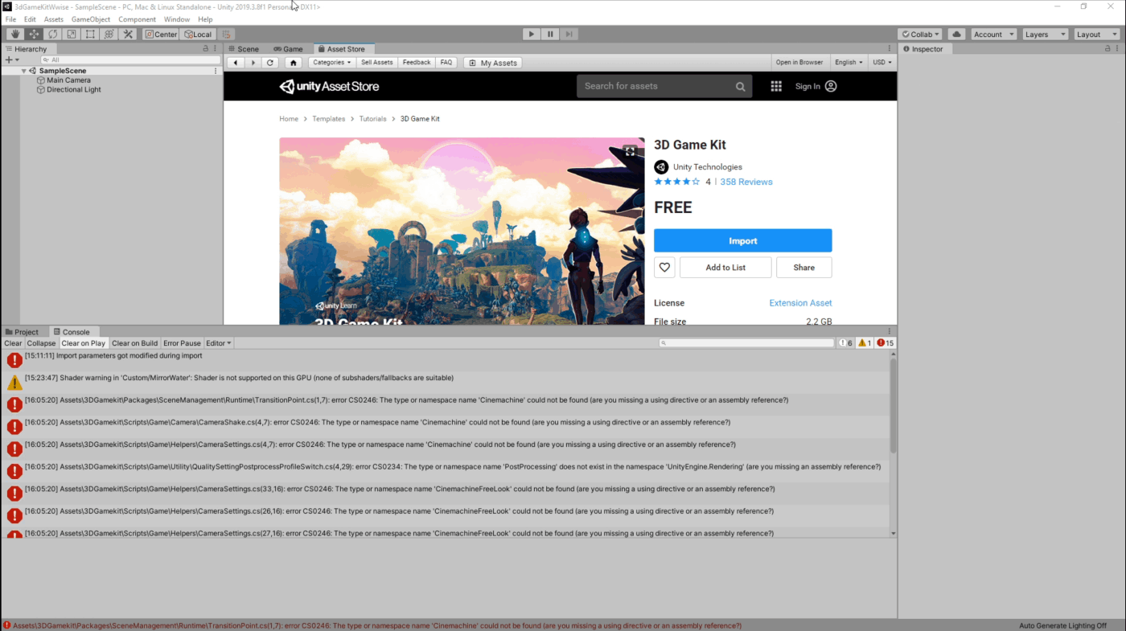Screen dimensions: 1126x631
Task: Open the Hierarchy panel options menu
Action: [216, 49]
